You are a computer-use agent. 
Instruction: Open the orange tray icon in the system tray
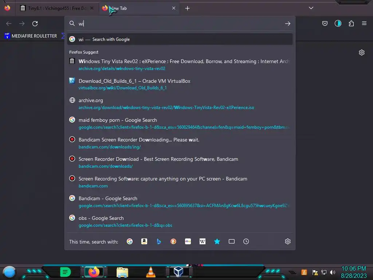(x=304, y=272)
